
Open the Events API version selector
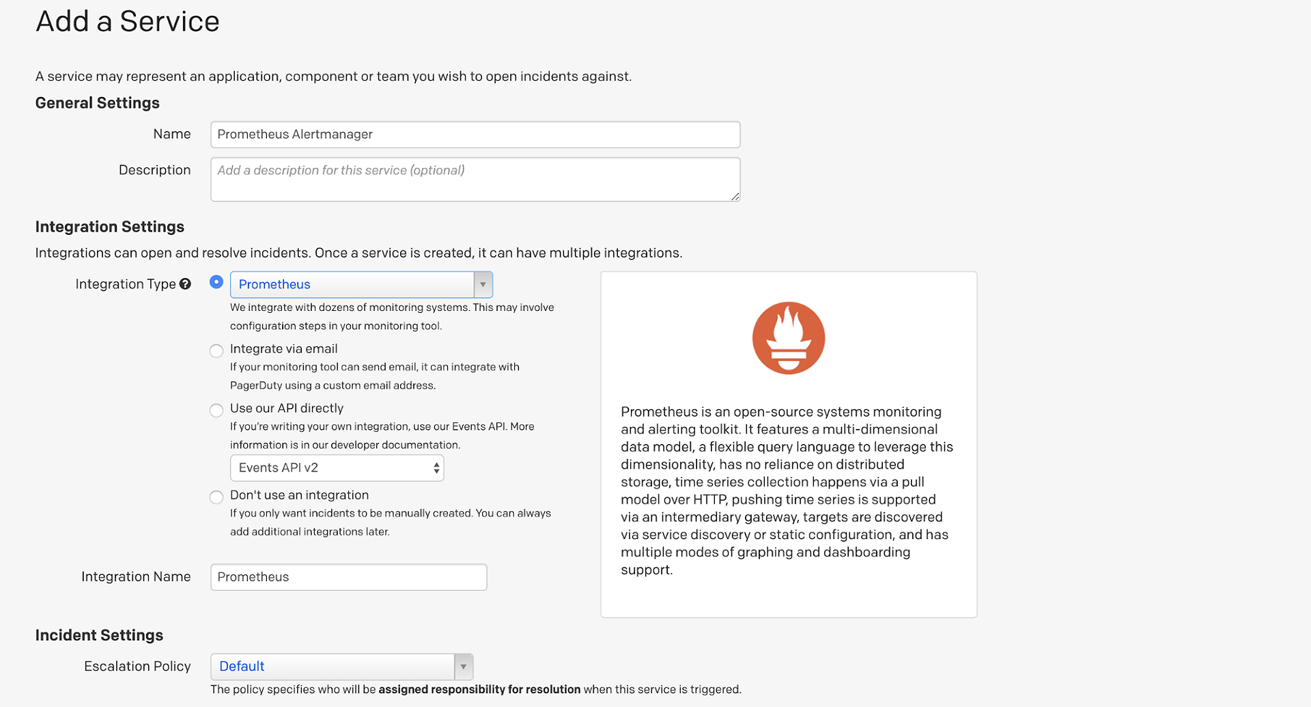pyautogui.click(x=337, y=467)
